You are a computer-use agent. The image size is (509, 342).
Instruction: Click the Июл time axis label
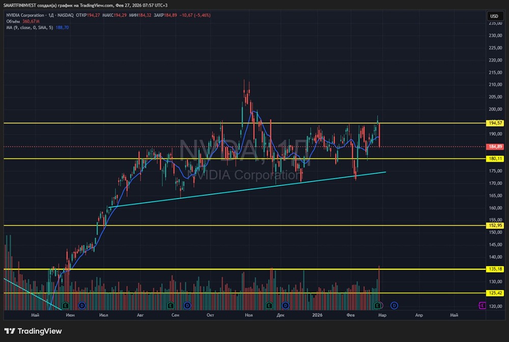103,315
